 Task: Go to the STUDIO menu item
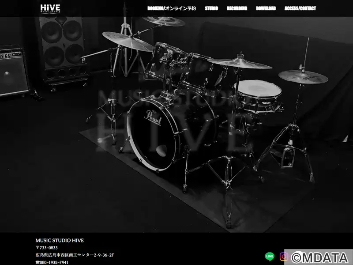pyautogui.click(x=211, y=8)
